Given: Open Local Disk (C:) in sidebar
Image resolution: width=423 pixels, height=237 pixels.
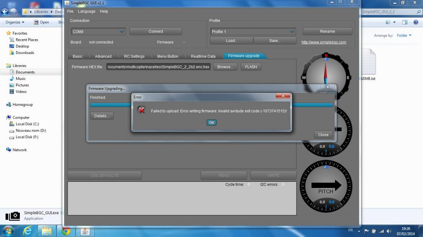Looking at the screenshot, I should click(x=24, y=124).
